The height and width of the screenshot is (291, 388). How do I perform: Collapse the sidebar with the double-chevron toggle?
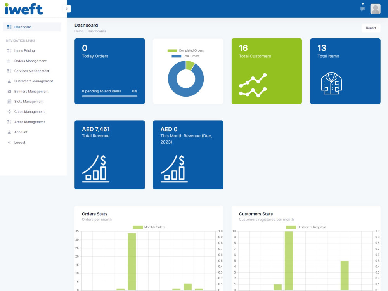[x=67, y=9]
